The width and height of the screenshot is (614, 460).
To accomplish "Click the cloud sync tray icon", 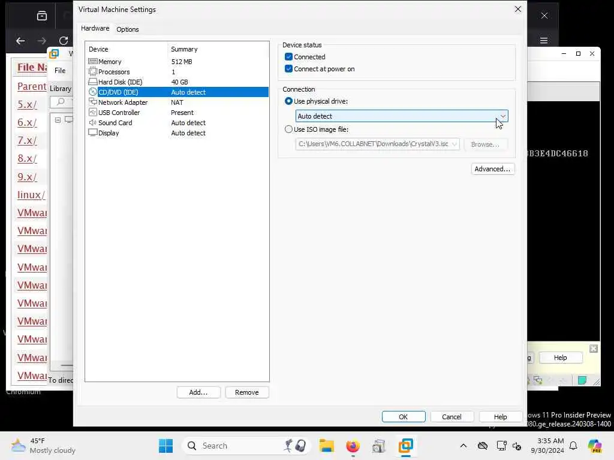I will [x=483, y=446].
